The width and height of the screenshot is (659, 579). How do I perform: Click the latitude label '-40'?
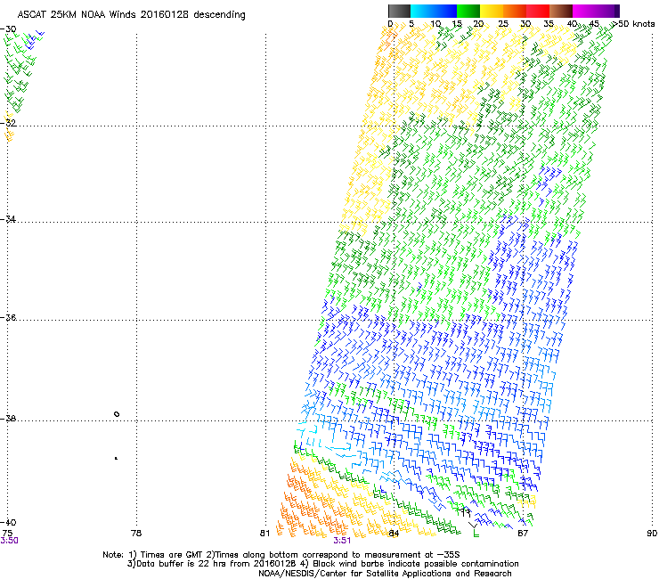pyautogui.click(x=8, y=522)
